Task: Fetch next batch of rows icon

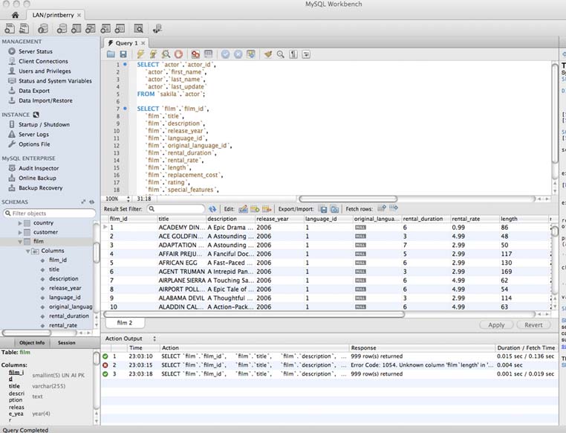Action: pyautogui.click(x=382, y=208)
